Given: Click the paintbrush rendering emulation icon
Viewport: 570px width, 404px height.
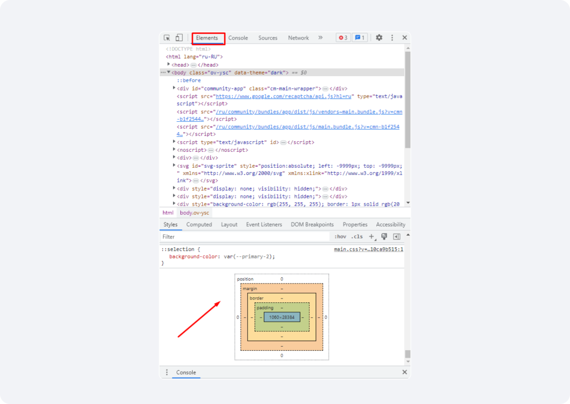Looking at the screenshot, I should coord(384,237).
